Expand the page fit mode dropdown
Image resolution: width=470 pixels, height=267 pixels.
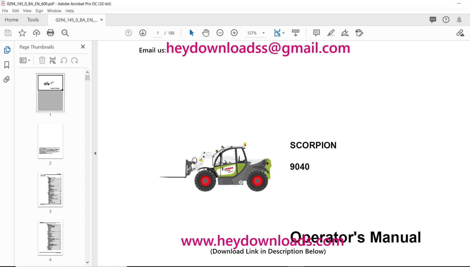(x=283, y=33)
